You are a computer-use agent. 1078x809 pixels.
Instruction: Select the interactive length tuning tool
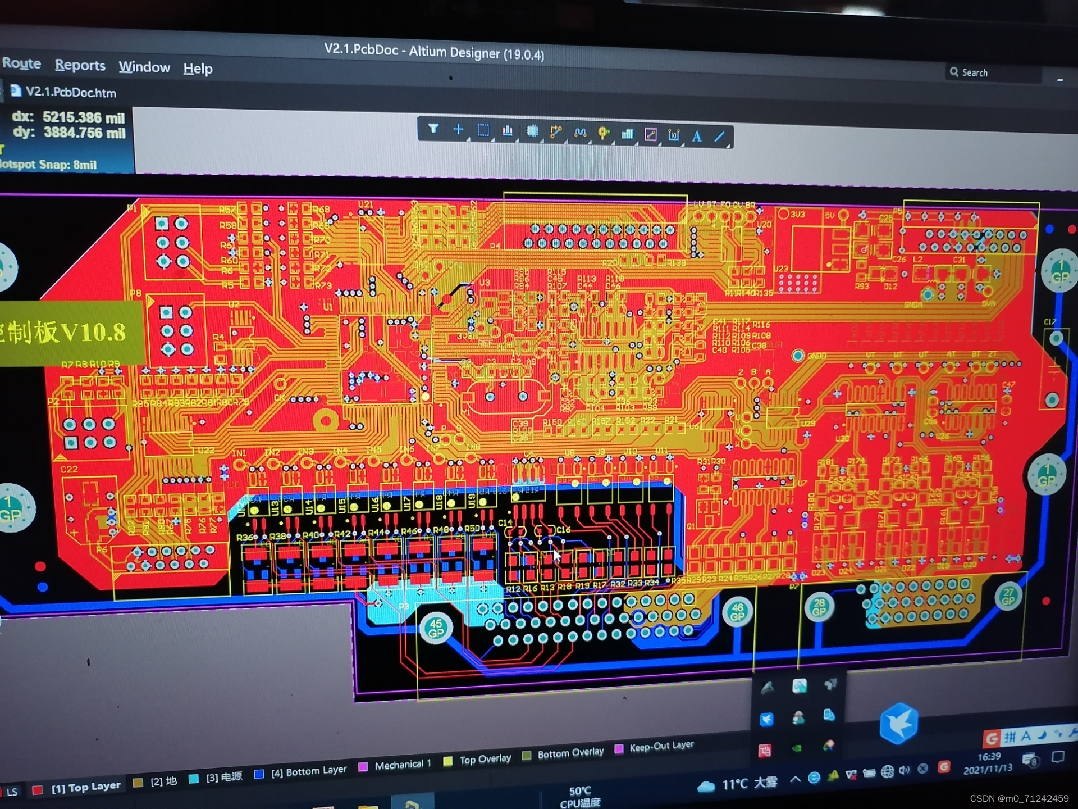[580, 133]
